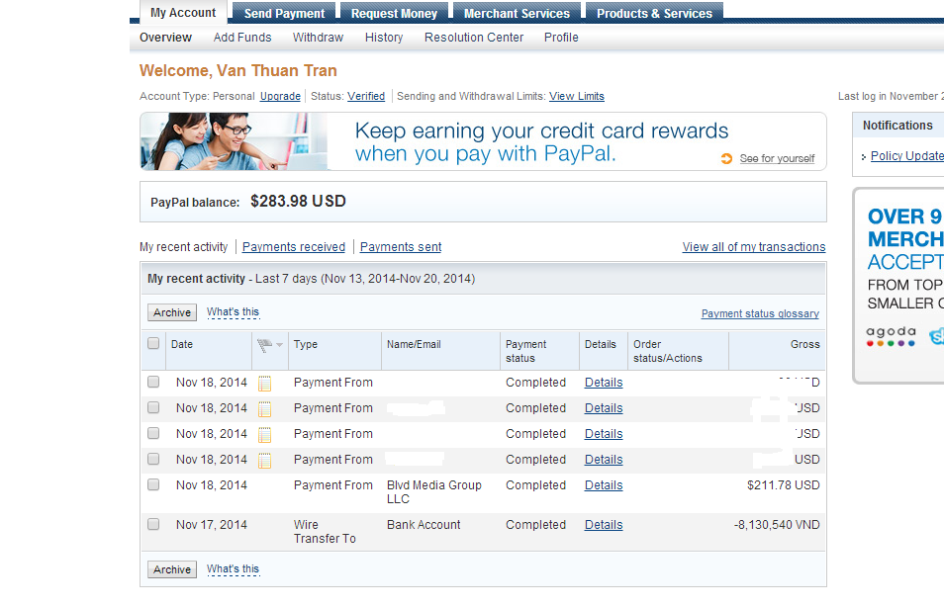
Task: Open the Policy Update notification
Action: pyautogui.click(x=906, y=156)
